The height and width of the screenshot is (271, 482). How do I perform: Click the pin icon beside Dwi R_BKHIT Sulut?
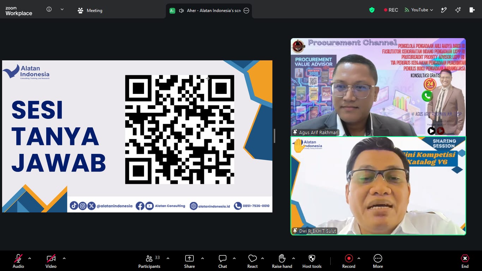tap(295, 231)
